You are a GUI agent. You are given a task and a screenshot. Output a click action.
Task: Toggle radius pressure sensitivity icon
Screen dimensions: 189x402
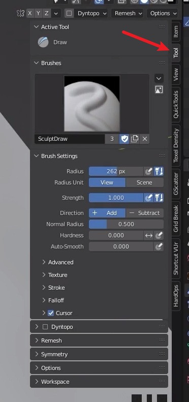[x=148, y=171]
